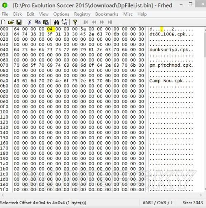
Task: Click the Replace toolbar icon
Action: (x=64, y=22)
